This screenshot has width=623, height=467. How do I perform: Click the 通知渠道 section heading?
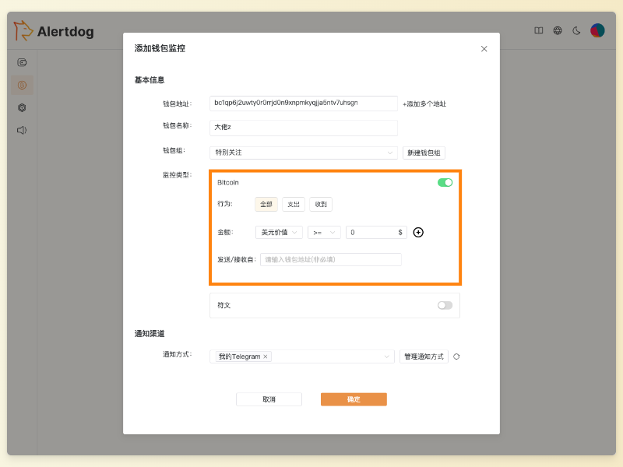coord(150,334)
